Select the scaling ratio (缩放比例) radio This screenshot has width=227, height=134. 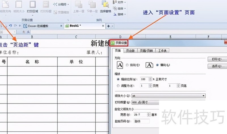(118, 79)
